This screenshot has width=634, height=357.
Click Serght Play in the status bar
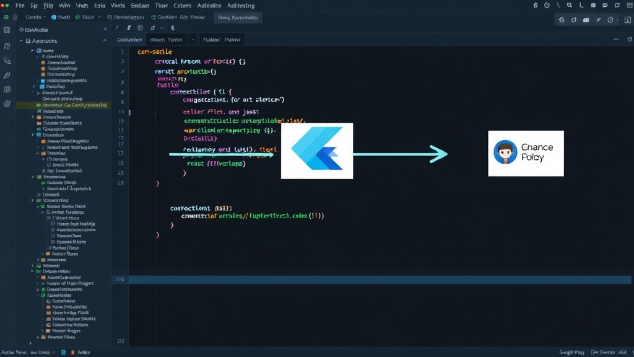point(571,352)
